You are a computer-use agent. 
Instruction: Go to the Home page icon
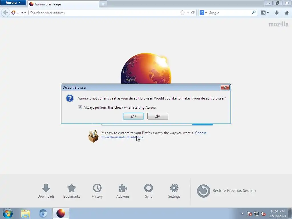click(287, 13)
